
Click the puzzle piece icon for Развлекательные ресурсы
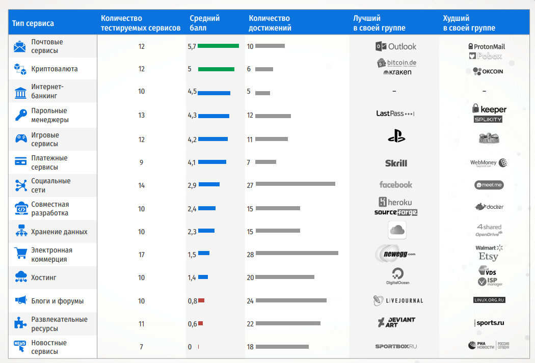pos(21,323)
